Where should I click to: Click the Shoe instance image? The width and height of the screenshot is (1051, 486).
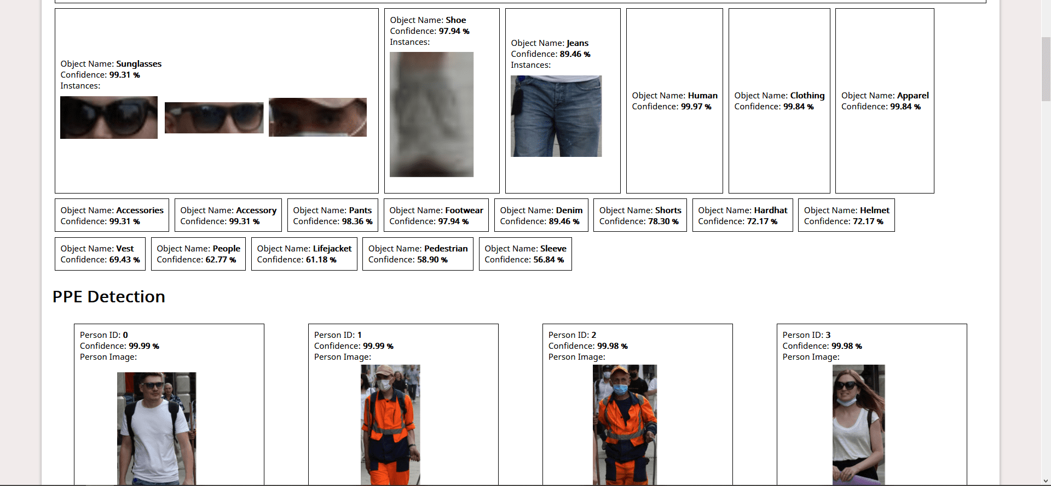tap(431, 114)
